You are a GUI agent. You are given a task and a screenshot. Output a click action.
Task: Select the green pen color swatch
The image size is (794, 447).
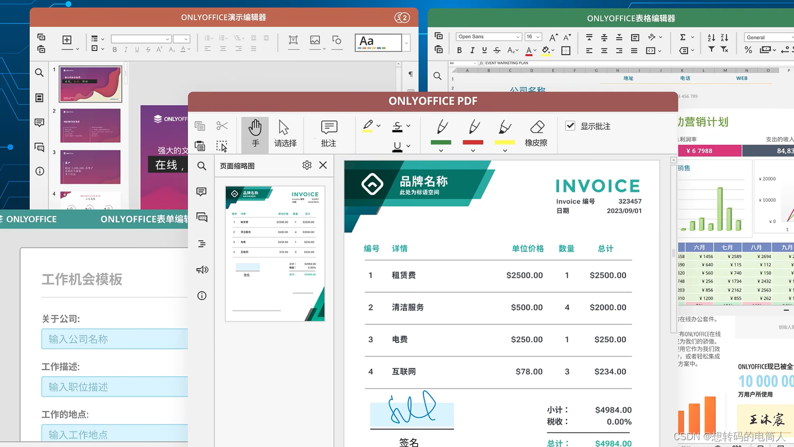pos(441,142)
